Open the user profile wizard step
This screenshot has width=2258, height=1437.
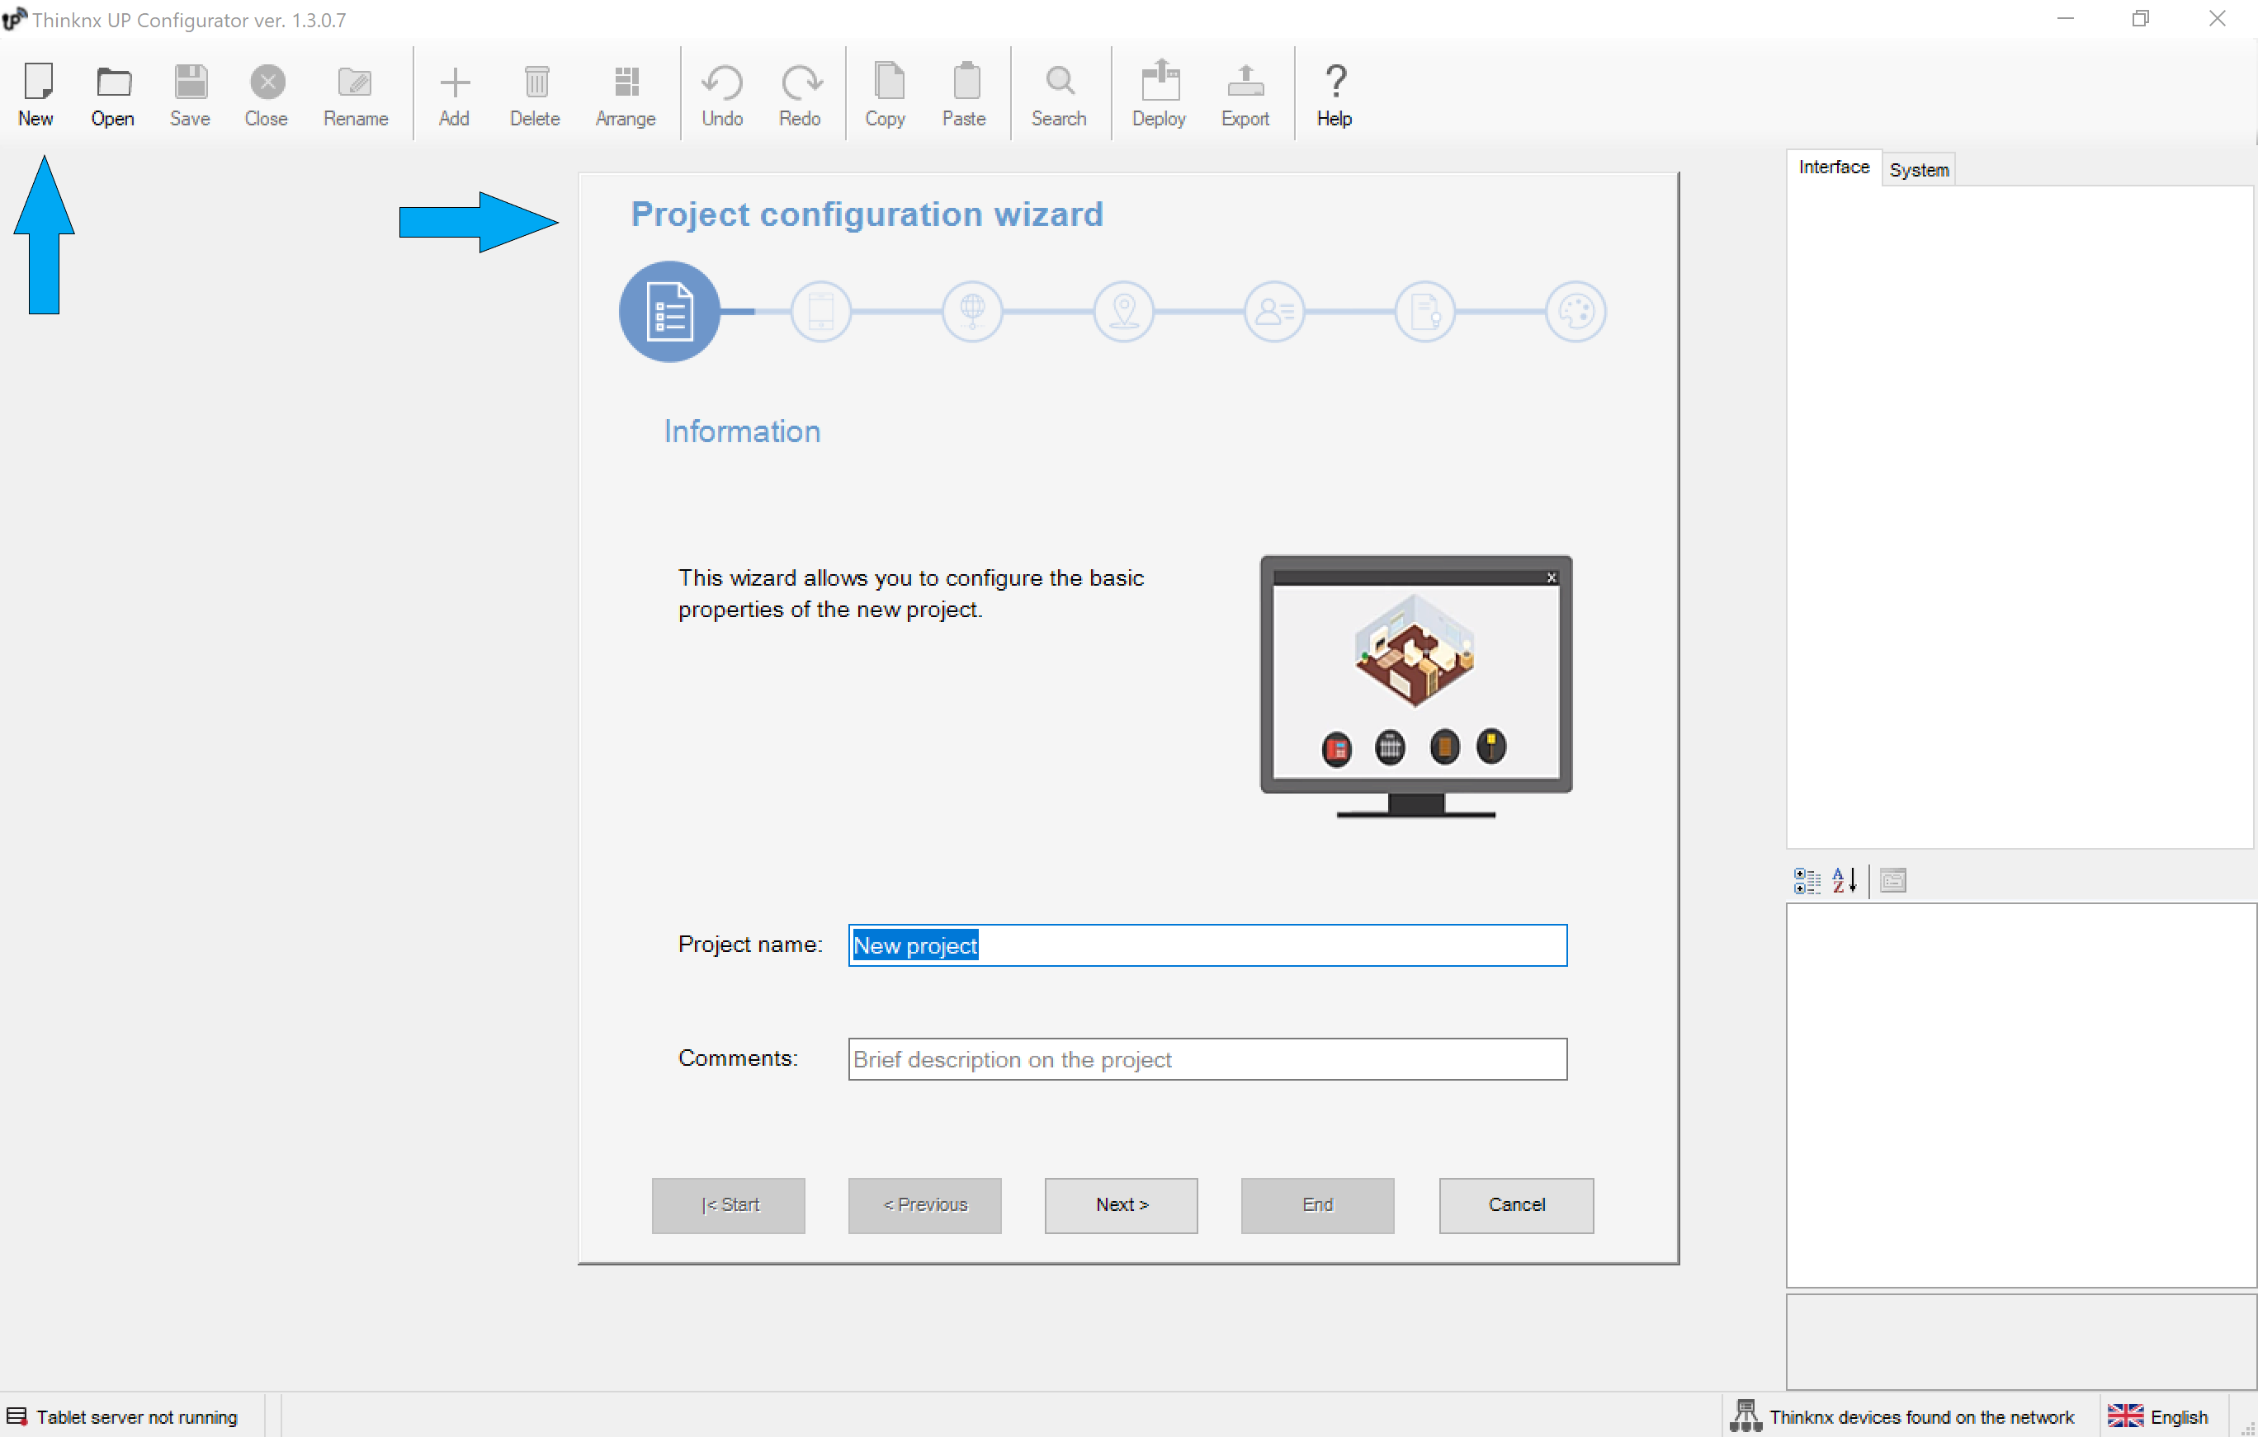(x=1273, y=311)
